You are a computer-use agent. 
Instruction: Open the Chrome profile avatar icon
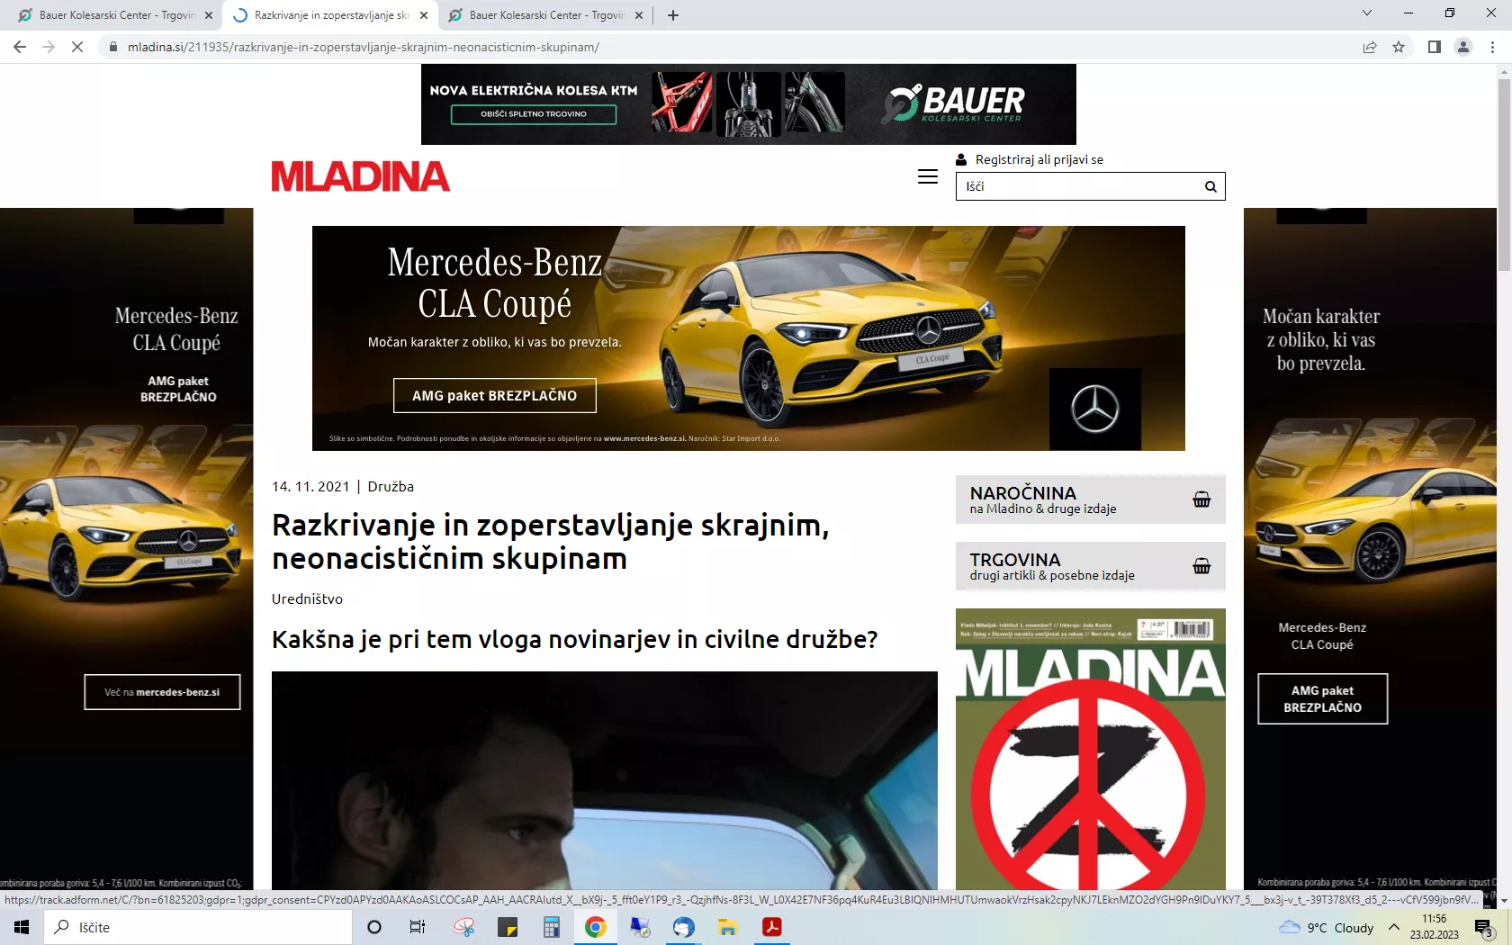click(x=1463, y=47)
